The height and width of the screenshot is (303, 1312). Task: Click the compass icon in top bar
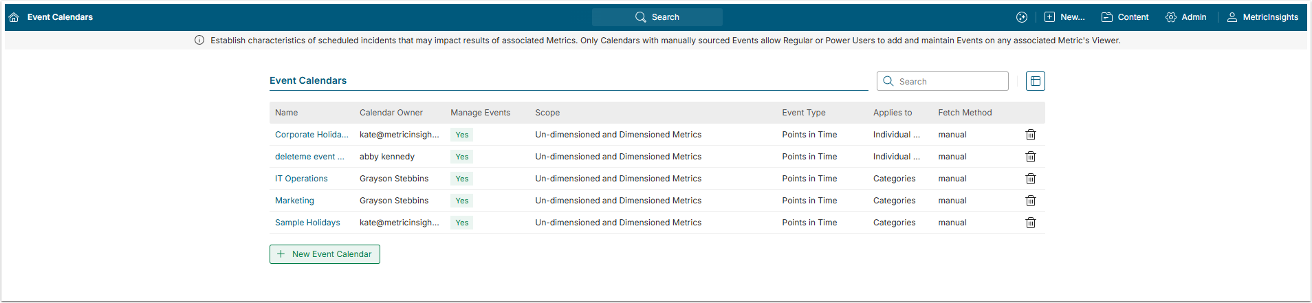pyautogui.click(x=1022, y=17)
